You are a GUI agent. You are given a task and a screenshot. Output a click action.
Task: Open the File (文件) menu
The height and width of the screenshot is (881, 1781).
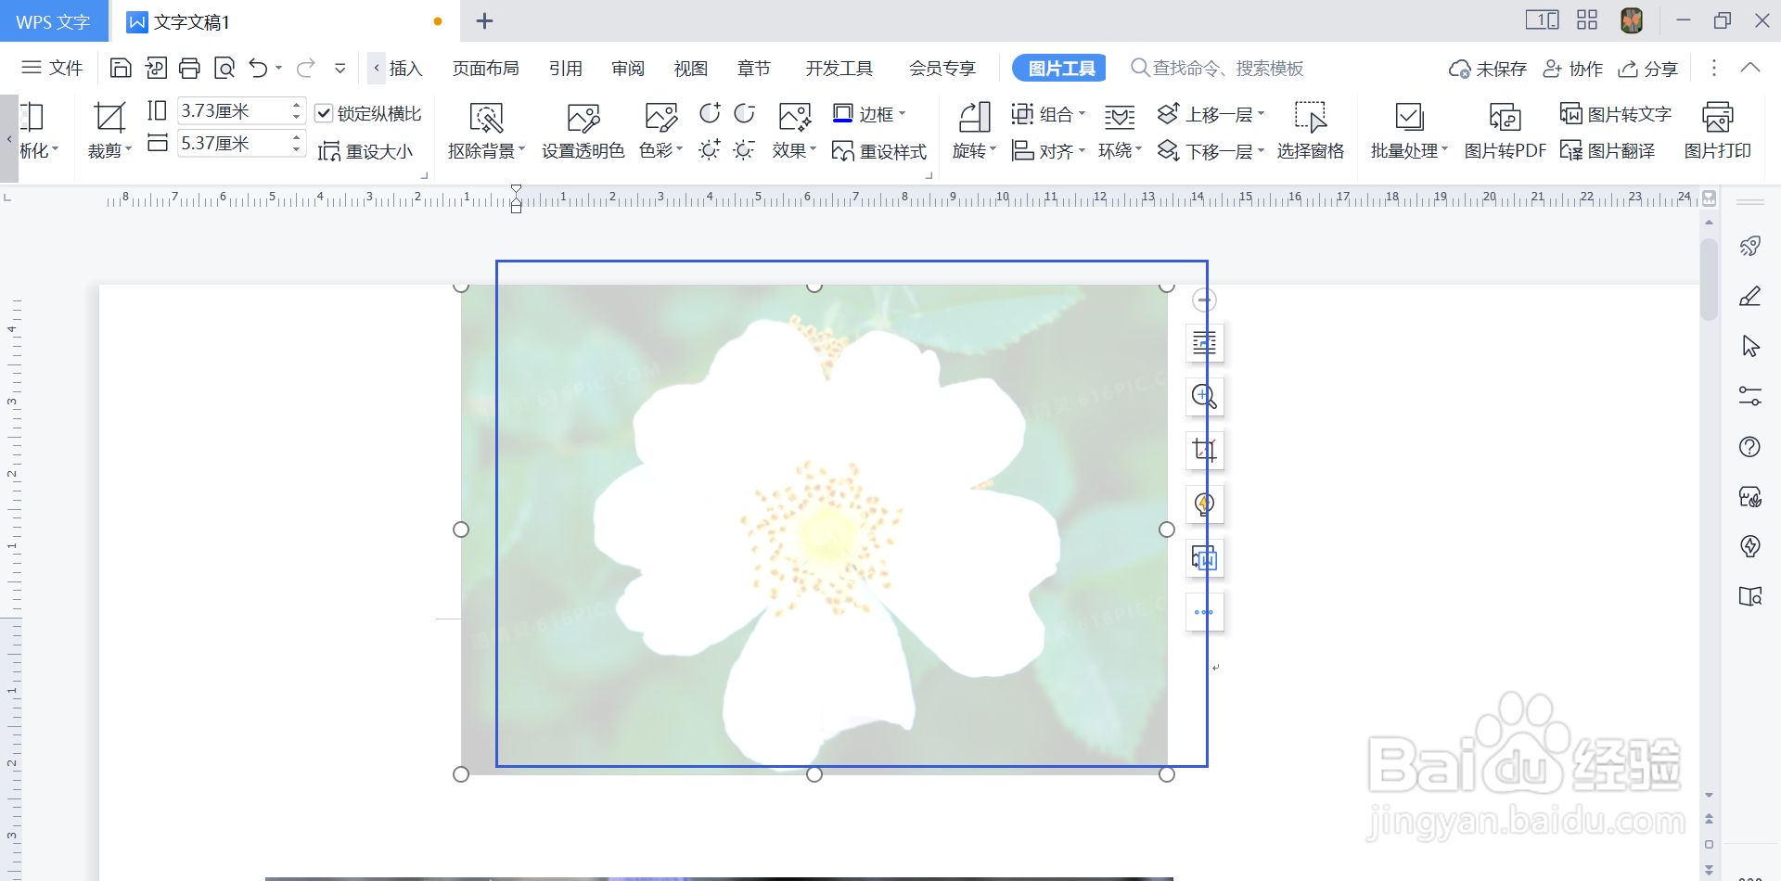pos(52,68)
